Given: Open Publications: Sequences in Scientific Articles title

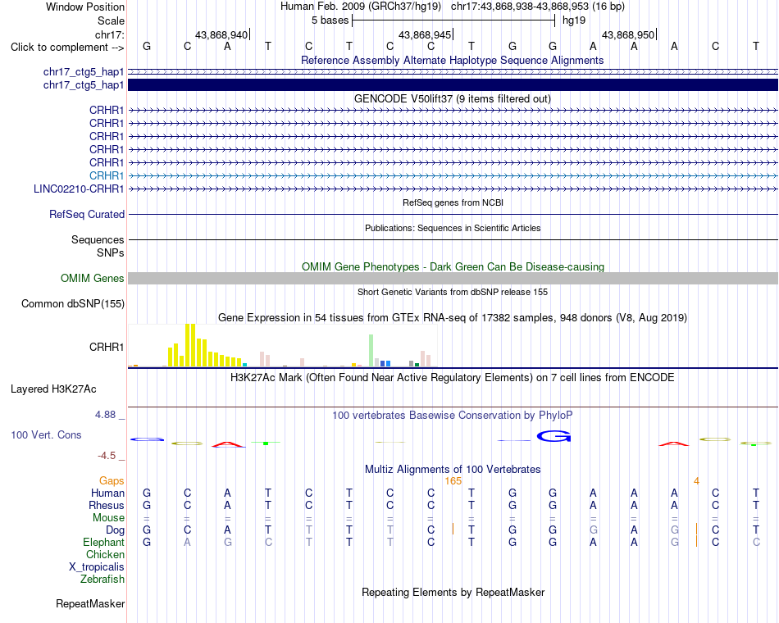Looking at the screenshot, I should click(x=453, y=228).
